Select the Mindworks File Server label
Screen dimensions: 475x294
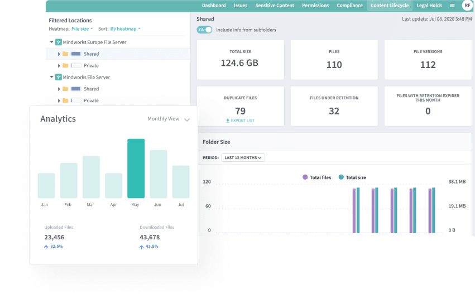[87, 77]
